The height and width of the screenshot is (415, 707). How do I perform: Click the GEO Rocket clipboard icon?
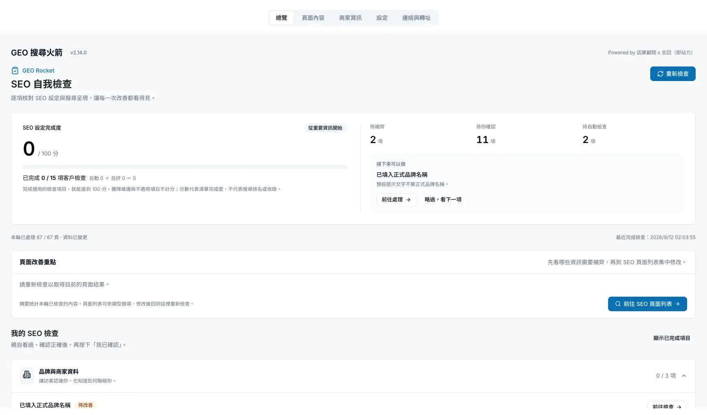point(15,71)
